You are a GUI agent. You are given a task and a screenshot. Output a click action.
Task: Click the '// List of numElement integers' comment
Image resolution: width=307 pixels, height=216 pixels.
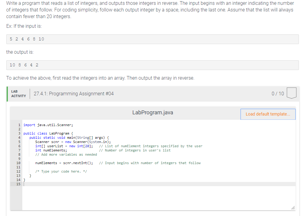pyautogui.click(x=151, y=146)
